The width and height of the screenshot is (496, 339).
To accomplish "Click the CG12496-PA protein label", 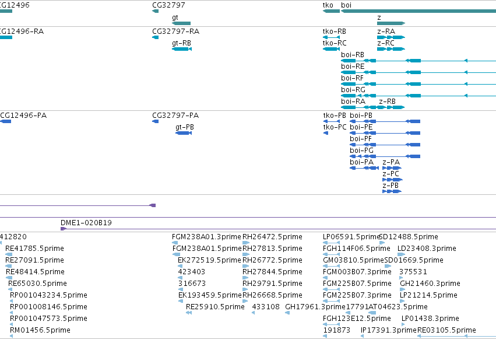I will (x=23, y=116).
